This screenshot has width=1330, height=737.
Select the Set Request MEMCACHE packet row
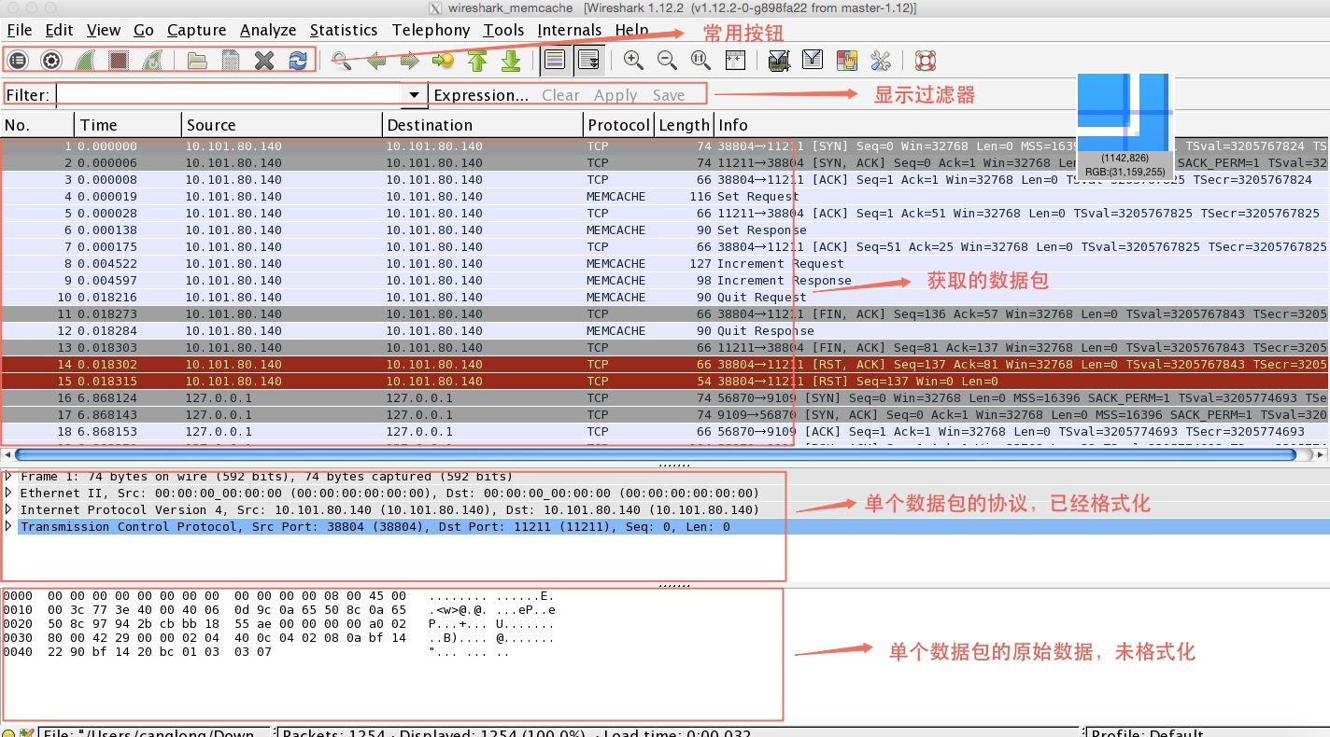(x=374, y=196)
